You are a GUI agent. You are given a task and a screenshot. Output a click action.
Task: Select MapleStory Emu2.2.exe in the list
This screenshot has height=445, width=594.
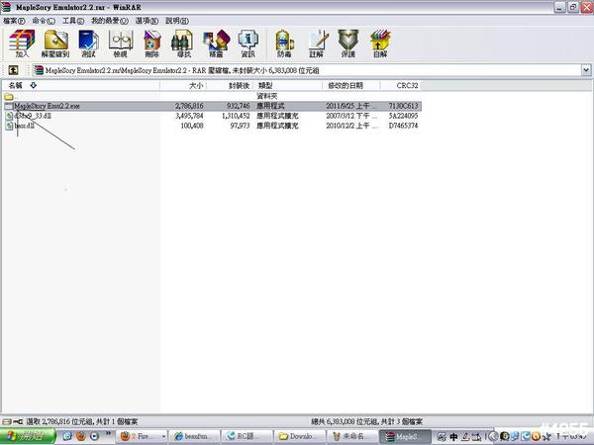[x=48, y=106]
